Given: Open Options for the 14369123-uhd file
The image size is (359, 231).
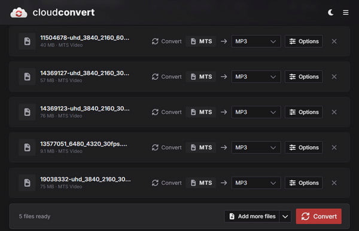Looking at the screenshot, I should click(x=304, y=112).
